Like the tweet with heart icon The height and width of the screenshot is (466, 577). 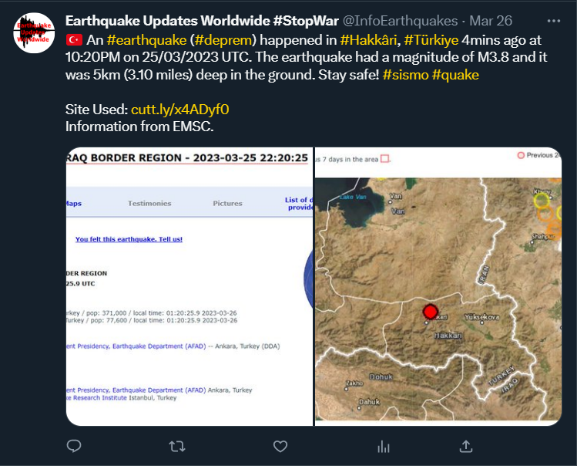(280, 446)
